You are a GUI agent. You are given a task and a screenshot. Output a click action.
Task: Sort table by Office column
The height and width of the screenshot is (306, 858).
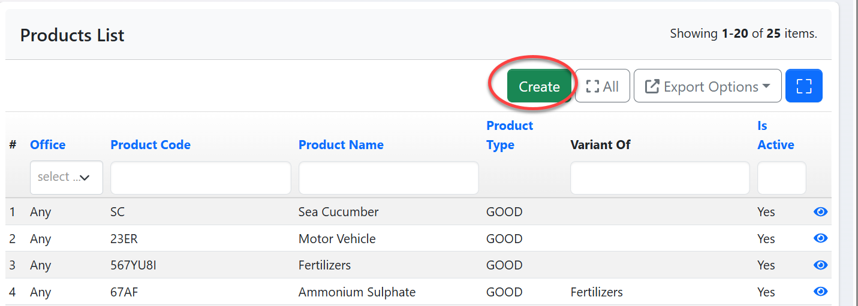(x=47, y=145)
